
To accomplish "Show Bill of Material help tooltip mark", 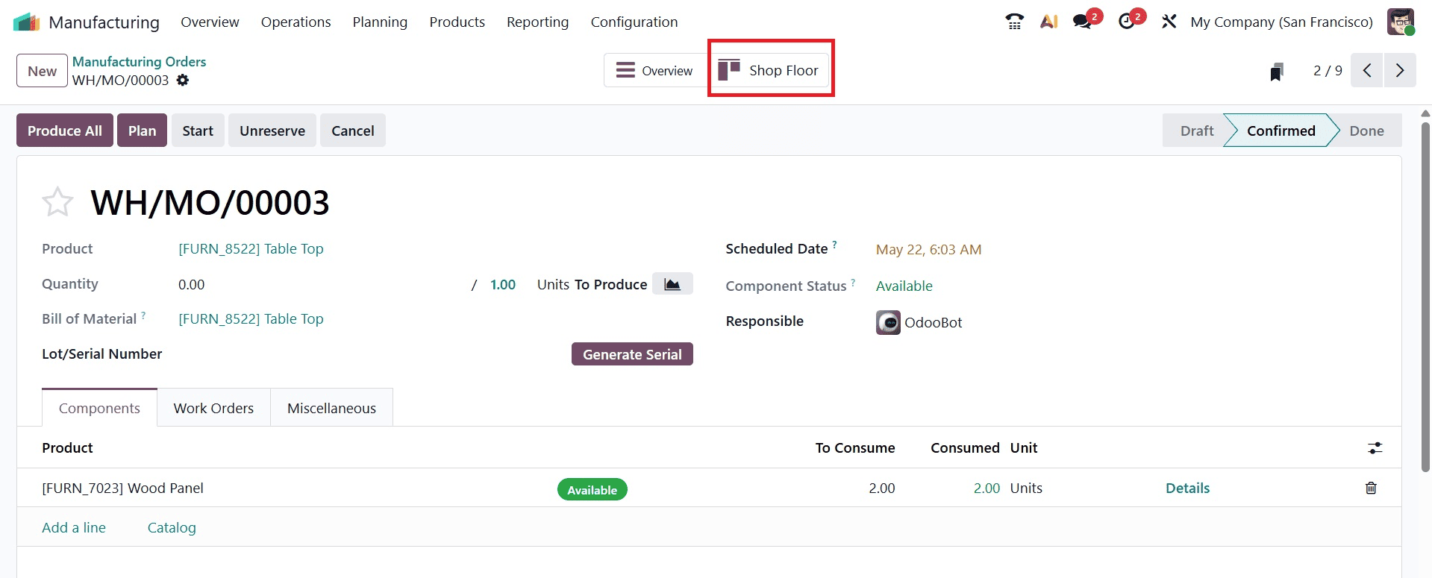I will point(143,315).
